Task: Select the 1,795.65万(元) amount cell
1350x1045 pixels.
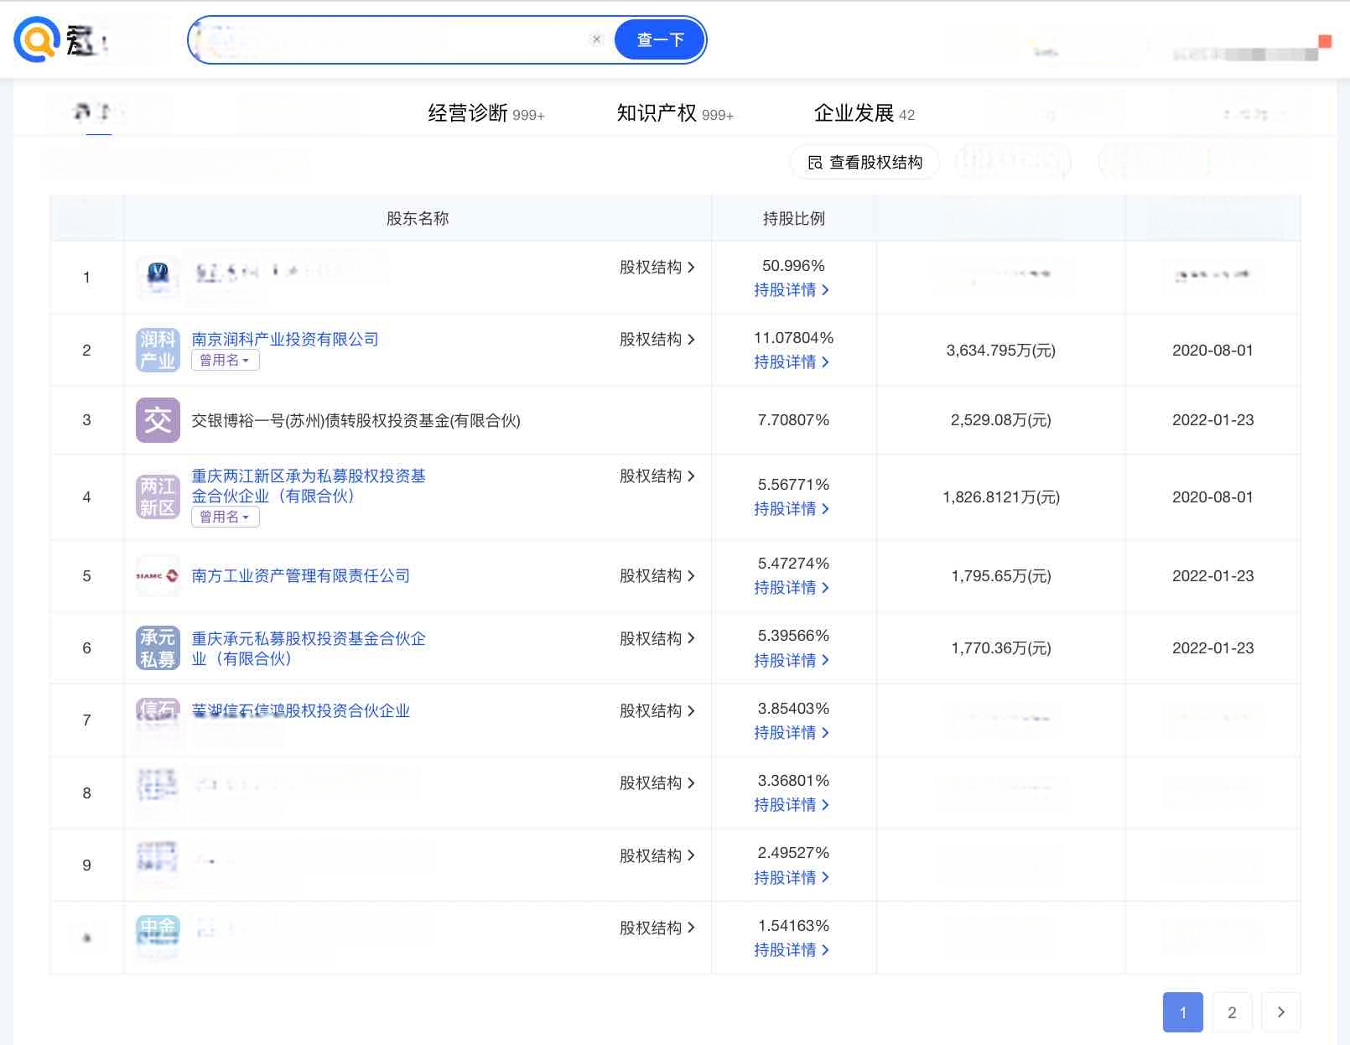Action: [1001, 576]
